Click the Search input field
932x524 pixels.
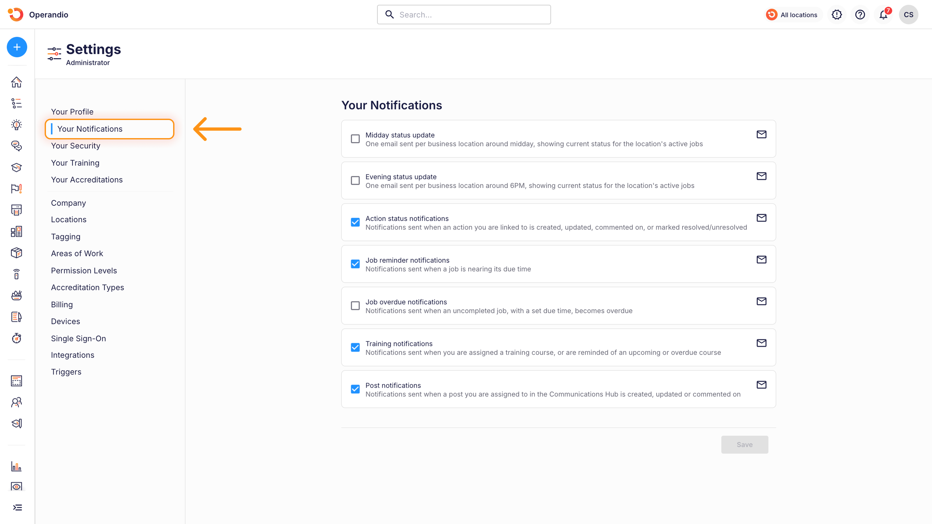click(x=464, y=15)
